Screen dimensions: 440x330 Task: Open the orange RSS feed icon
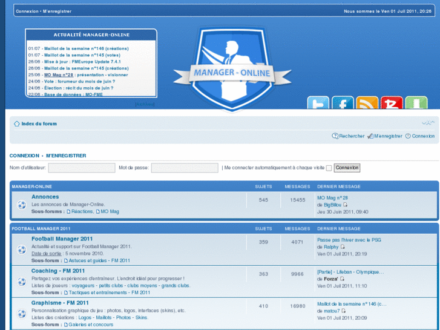coord(367,102)
